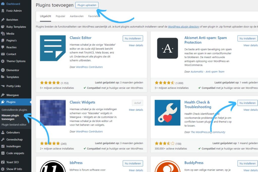Open the bbPress title link

point(76,163)
